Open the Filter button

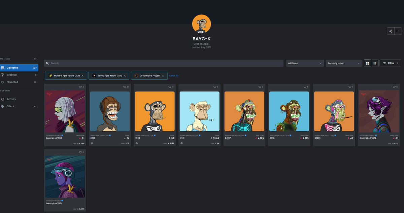coord(390,63)
